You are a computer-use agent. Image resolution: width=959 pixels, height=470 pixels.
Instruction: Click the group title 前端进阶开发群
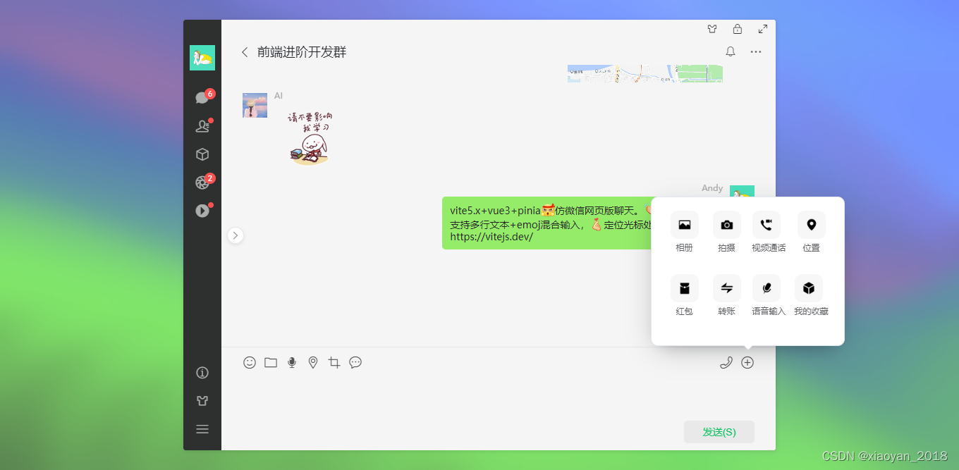pos(302,52)
